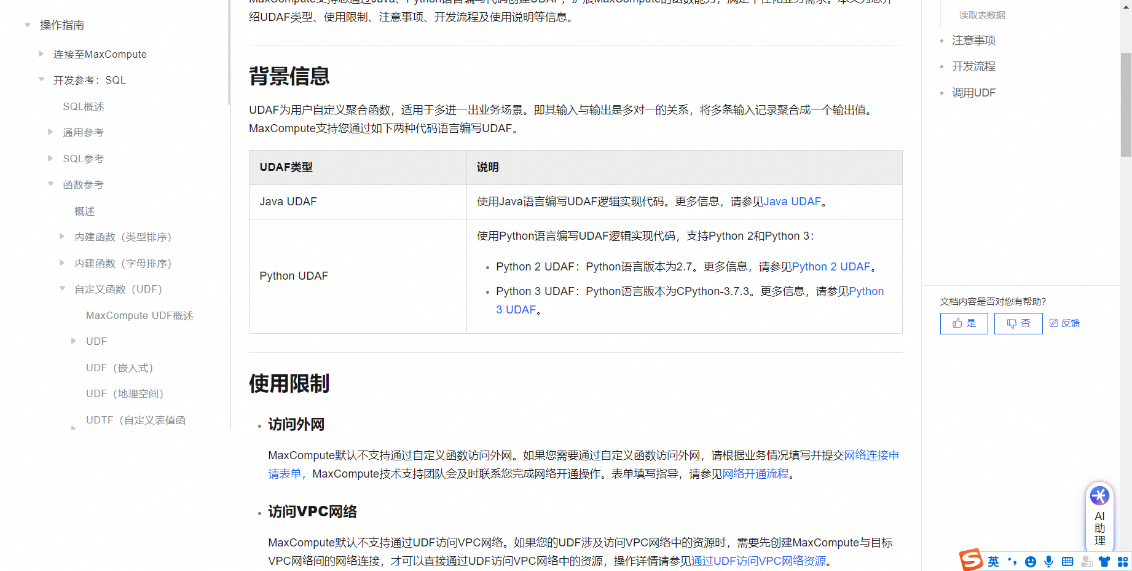Open UDF（地理空间） in the sidebar

coord(125,394)
